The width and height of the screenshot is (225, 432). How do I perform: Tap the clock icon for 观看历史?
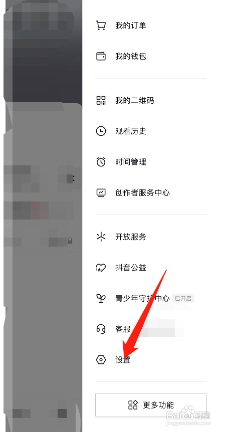coord(101,131)
